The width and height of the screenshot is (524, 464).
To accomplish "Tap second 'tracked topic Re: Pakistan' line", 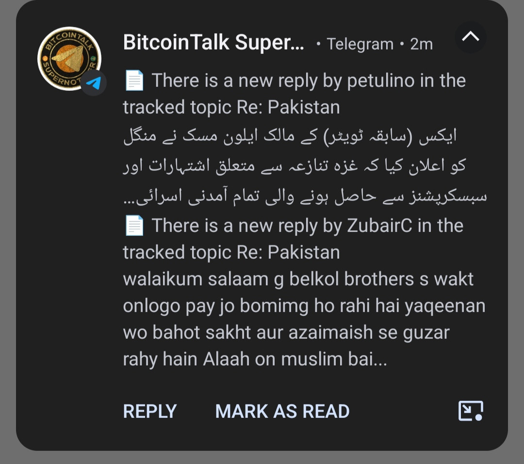I will 231,252.
